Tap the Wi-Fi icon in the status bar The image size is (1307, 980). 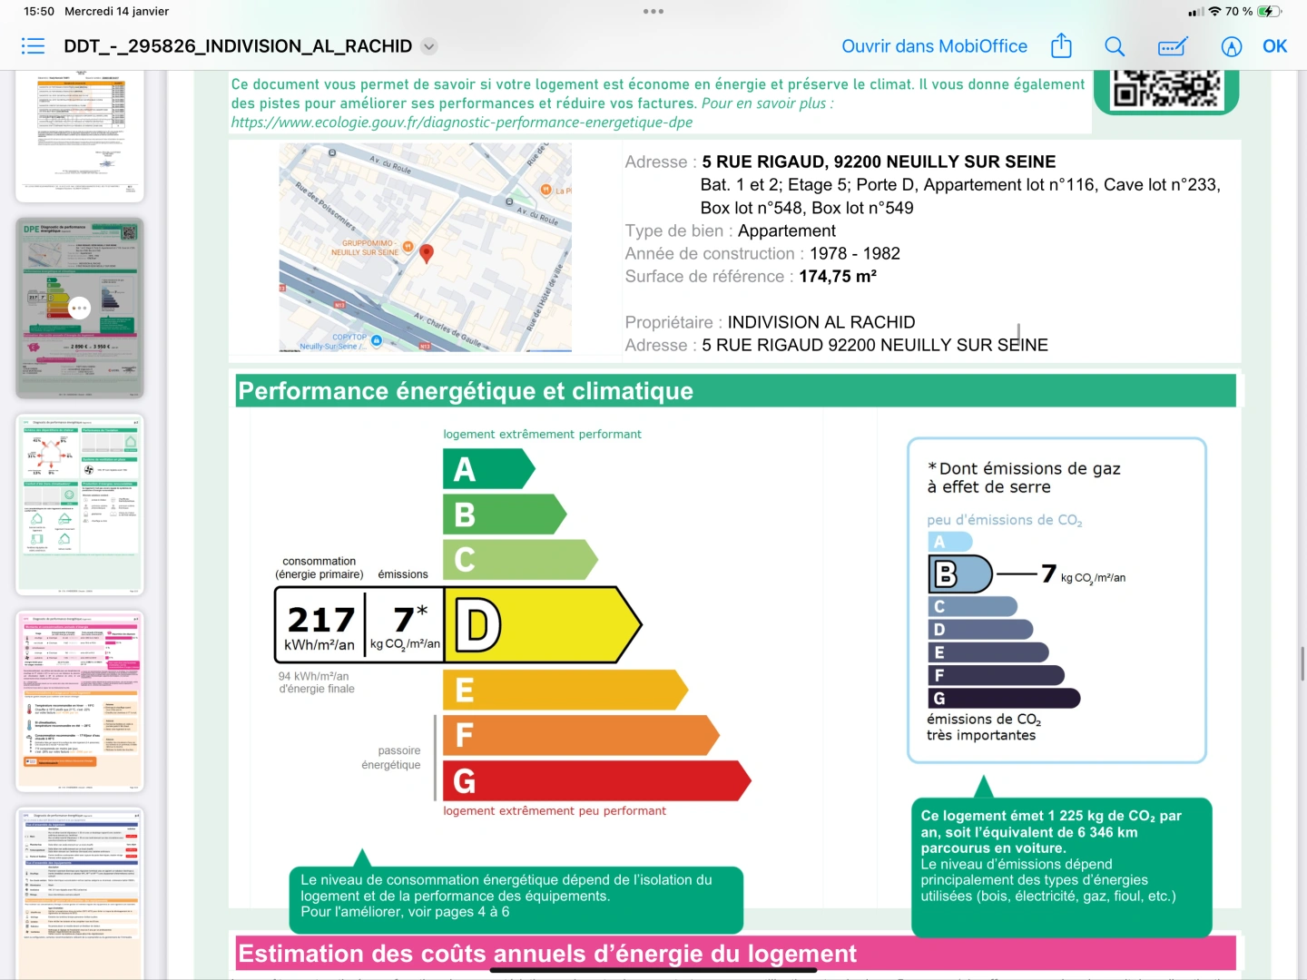coord(1214,12)
